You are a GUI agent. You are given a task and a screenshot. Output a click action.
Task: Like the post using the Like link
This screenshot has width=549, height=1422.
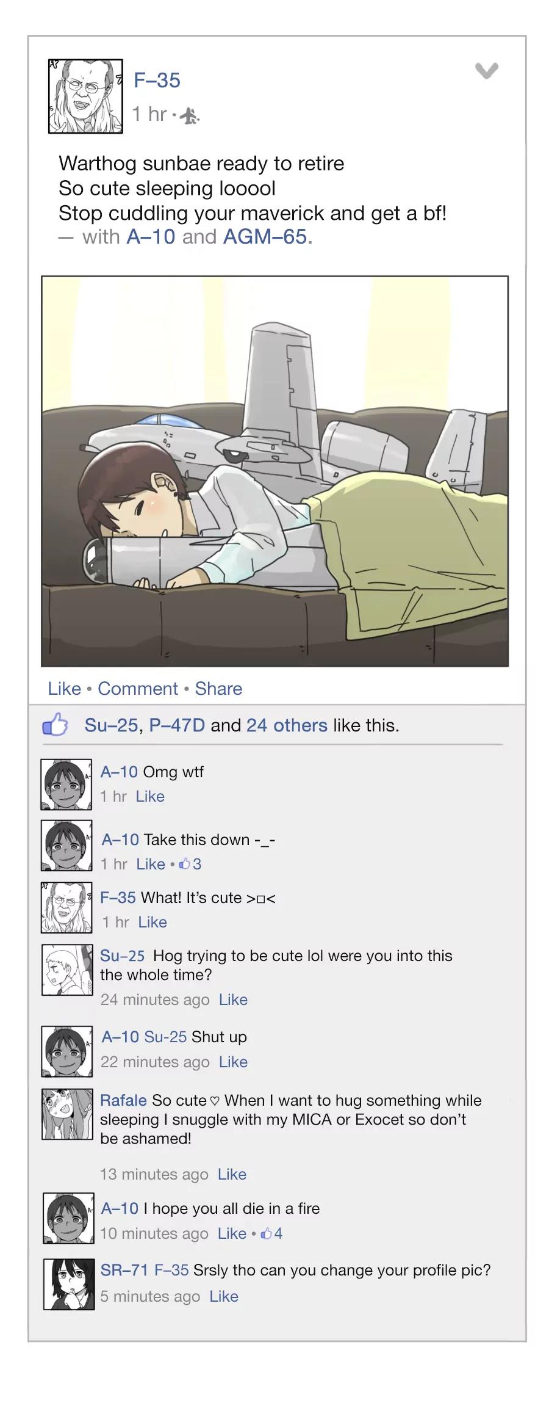(64, 689)
